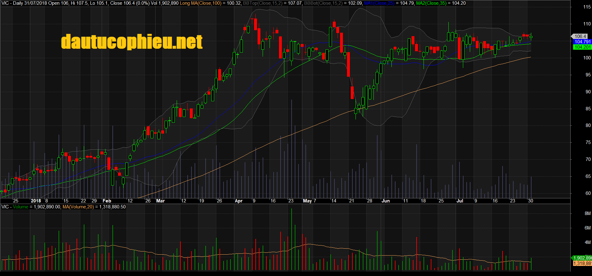Screen dimensions: 592x276
Task: Click the dautucophieu.net watermark text
Action: pyautogui.click(x=132, y=42)
